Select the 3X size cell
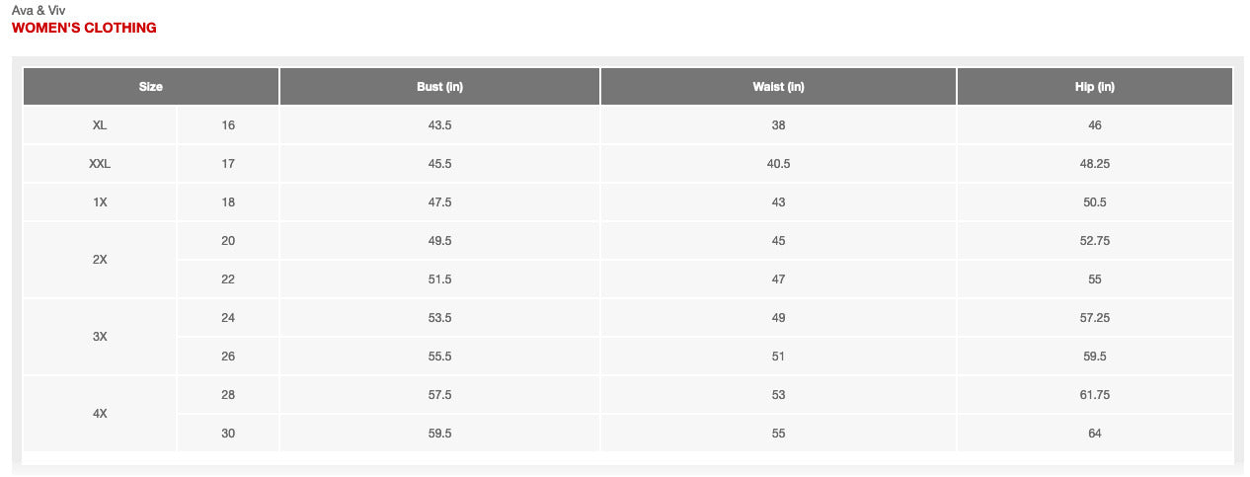 click(x=100, y=337)
